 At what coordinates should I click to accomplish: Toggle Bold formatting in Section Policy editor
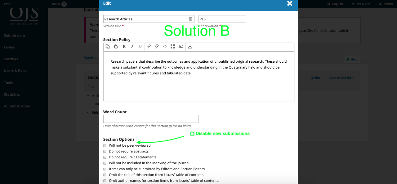pos(124,47)
